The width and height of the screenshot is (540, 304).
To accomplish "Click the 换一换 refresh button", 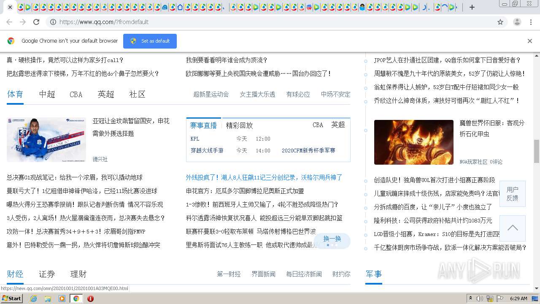I will click(332, 241).
